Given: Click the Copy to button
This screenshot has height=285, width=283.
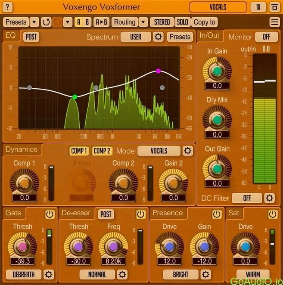Looking at the screenshot, I should 204,22.
